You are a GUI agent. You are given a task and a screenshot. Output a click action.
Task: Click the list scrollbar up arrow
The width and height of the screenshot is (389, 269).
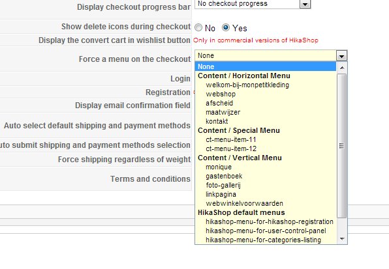[342, 68]
